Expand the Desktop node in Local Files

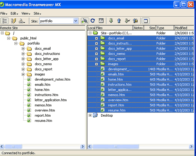(90, 115)
